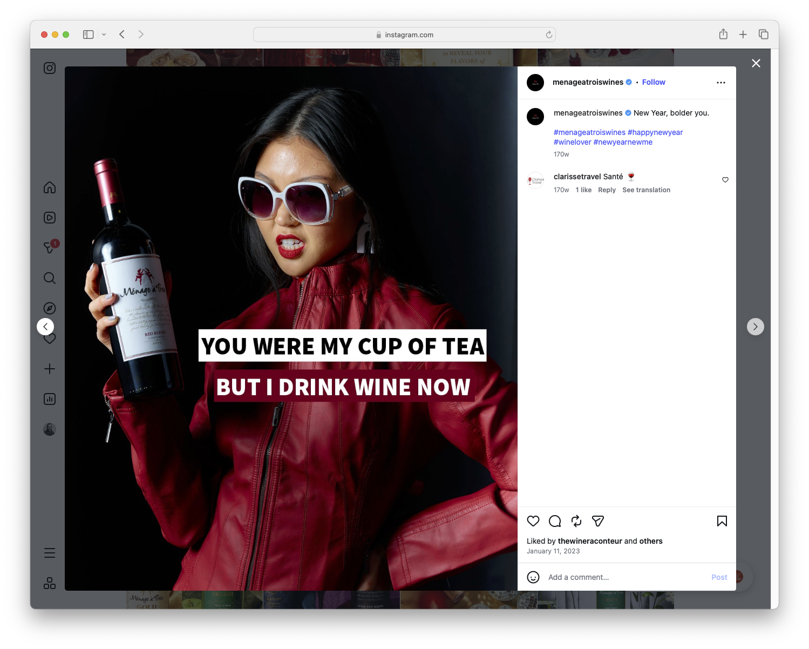This screenshot has height=649, width=809.
Task: Share the post via the paper plane icon
Action: click(x=597, y=521)
